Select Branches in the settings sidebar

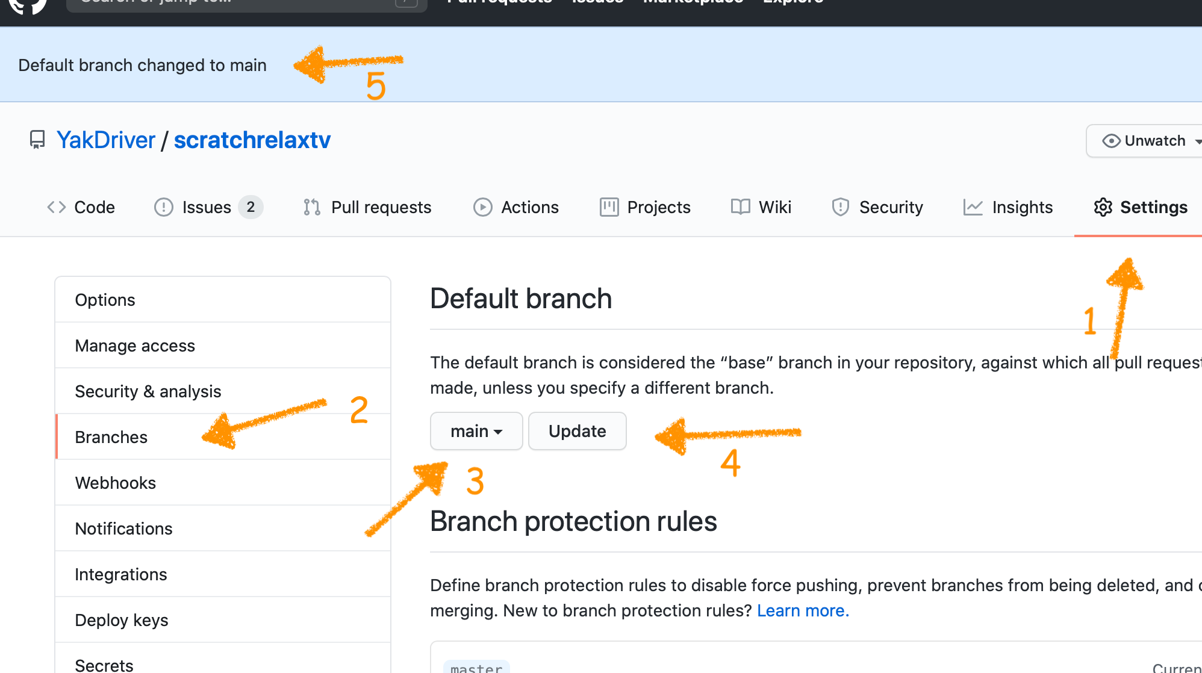pos(111,437)
